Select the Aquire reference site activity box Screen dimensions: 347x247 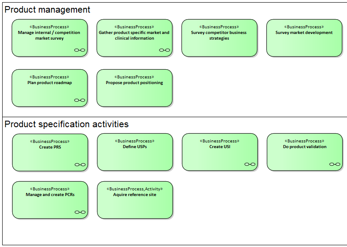[135, 205]
